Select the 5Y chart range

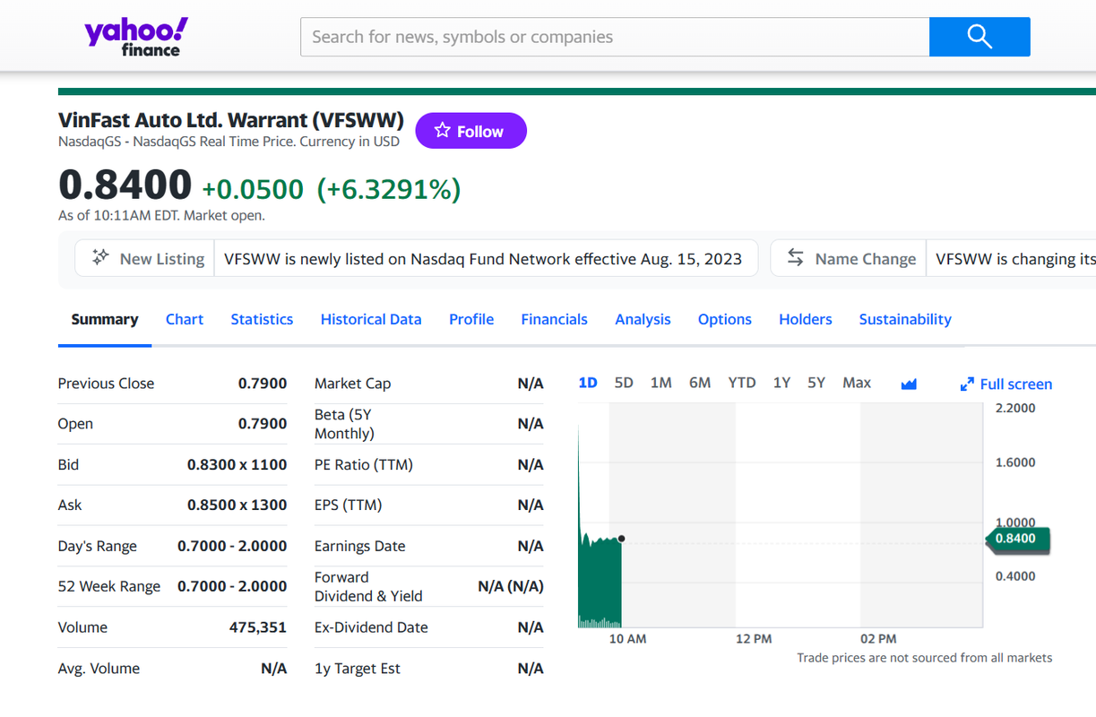(x=816, y=383)
